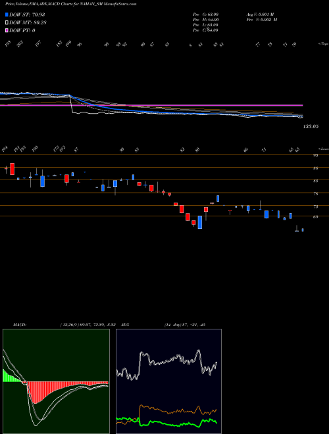Click the tall red candlestick at chart start
Viewport: 329px width, 434px height.
[x=13, y=169]
